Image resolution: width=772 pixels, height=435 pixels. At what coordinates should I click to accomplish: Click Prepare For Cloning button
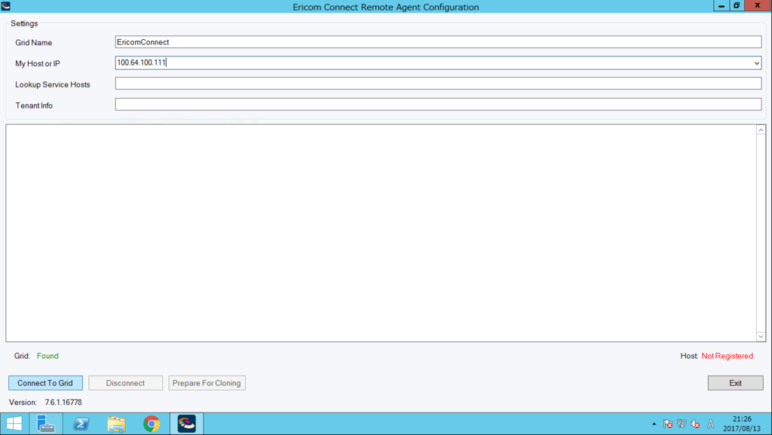207,383
